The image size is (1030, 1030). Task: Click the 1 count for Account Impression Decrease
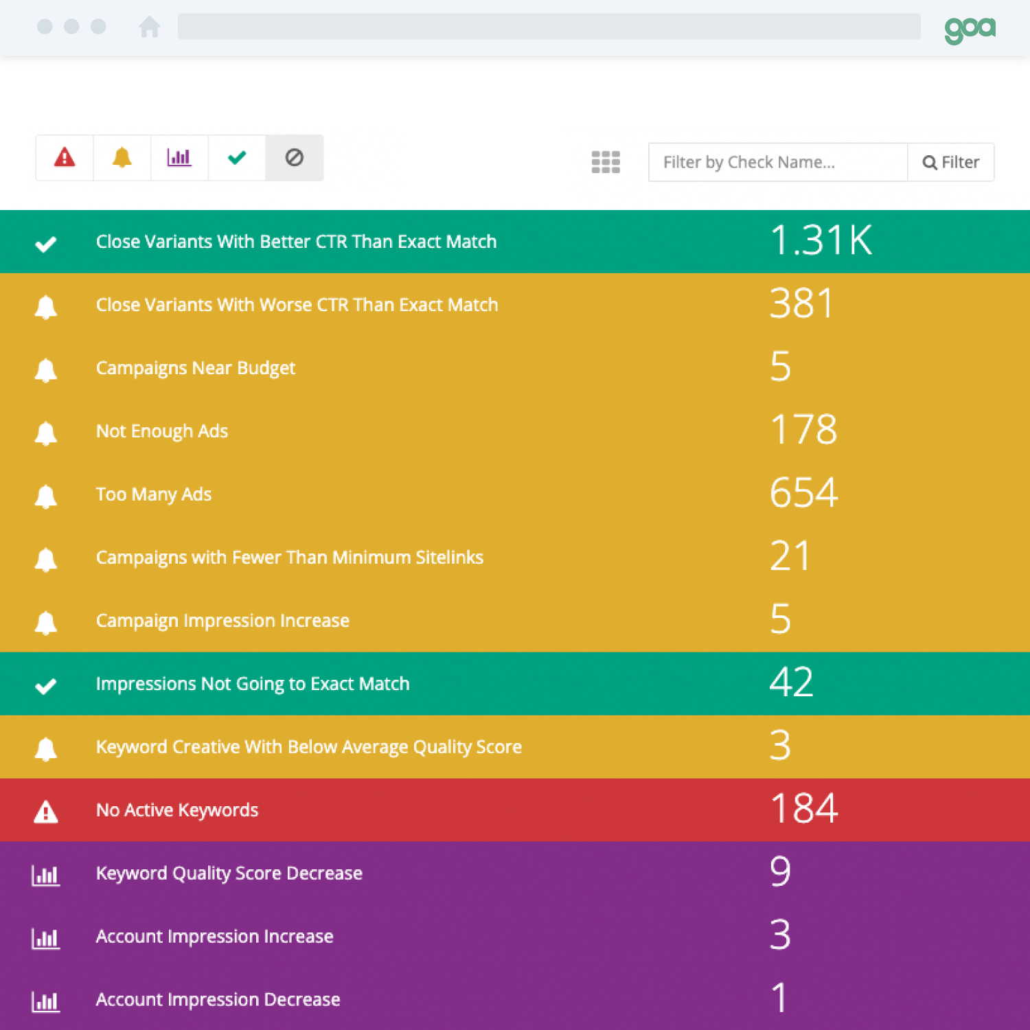[779, 998]
